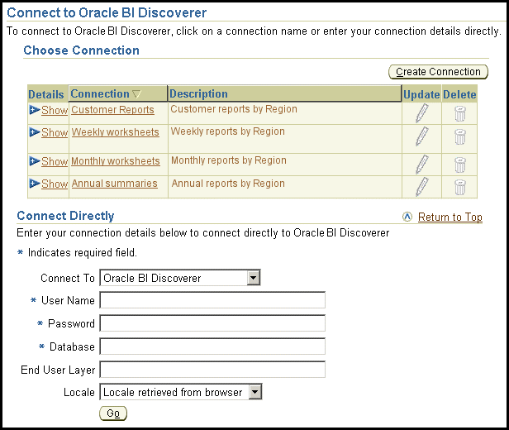Viewport: 509px width, 430px height.
Task: Click the Return to Top arrow icon
Action: tap(407, 217)
